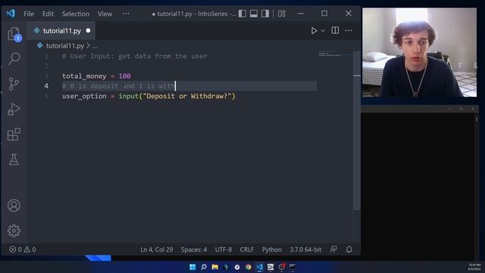Click the clock in system tray
The image size is (485, 273).
point(474,267)
